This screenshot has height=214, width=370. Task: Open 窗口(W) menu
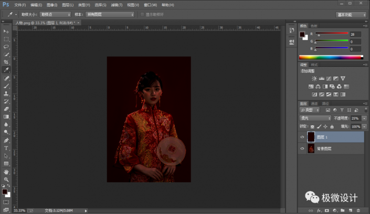[x=150, y=5]
